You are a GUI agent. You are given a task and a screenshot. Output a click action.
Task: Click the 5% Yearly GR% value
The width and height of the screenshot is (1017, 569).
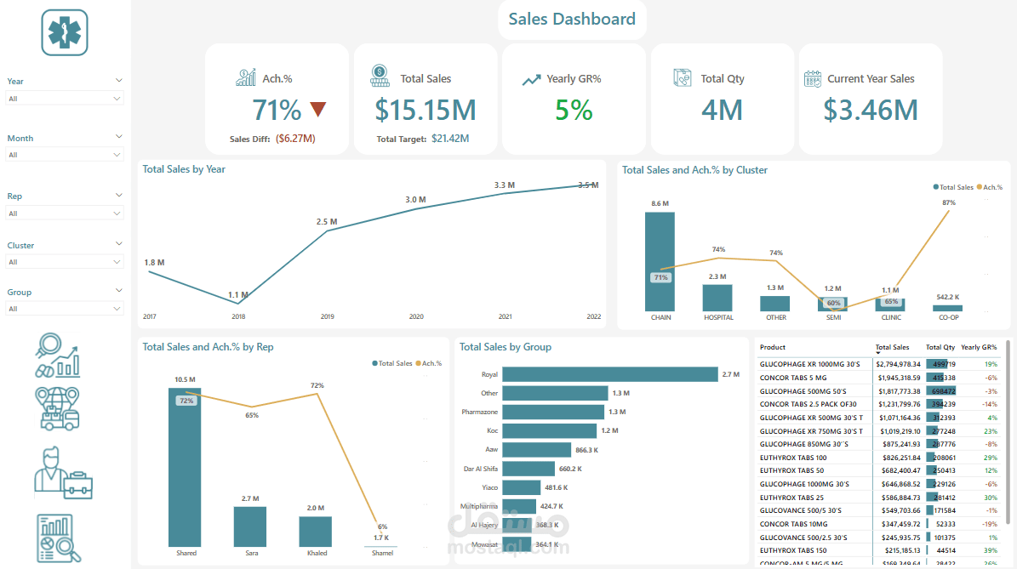coord(574,111)
